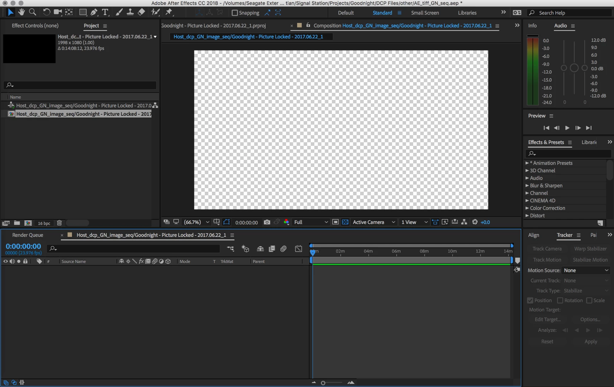Screen dimensions: 614x387
Task: Select the Unified Camera tool
Action: pos(58,12)
